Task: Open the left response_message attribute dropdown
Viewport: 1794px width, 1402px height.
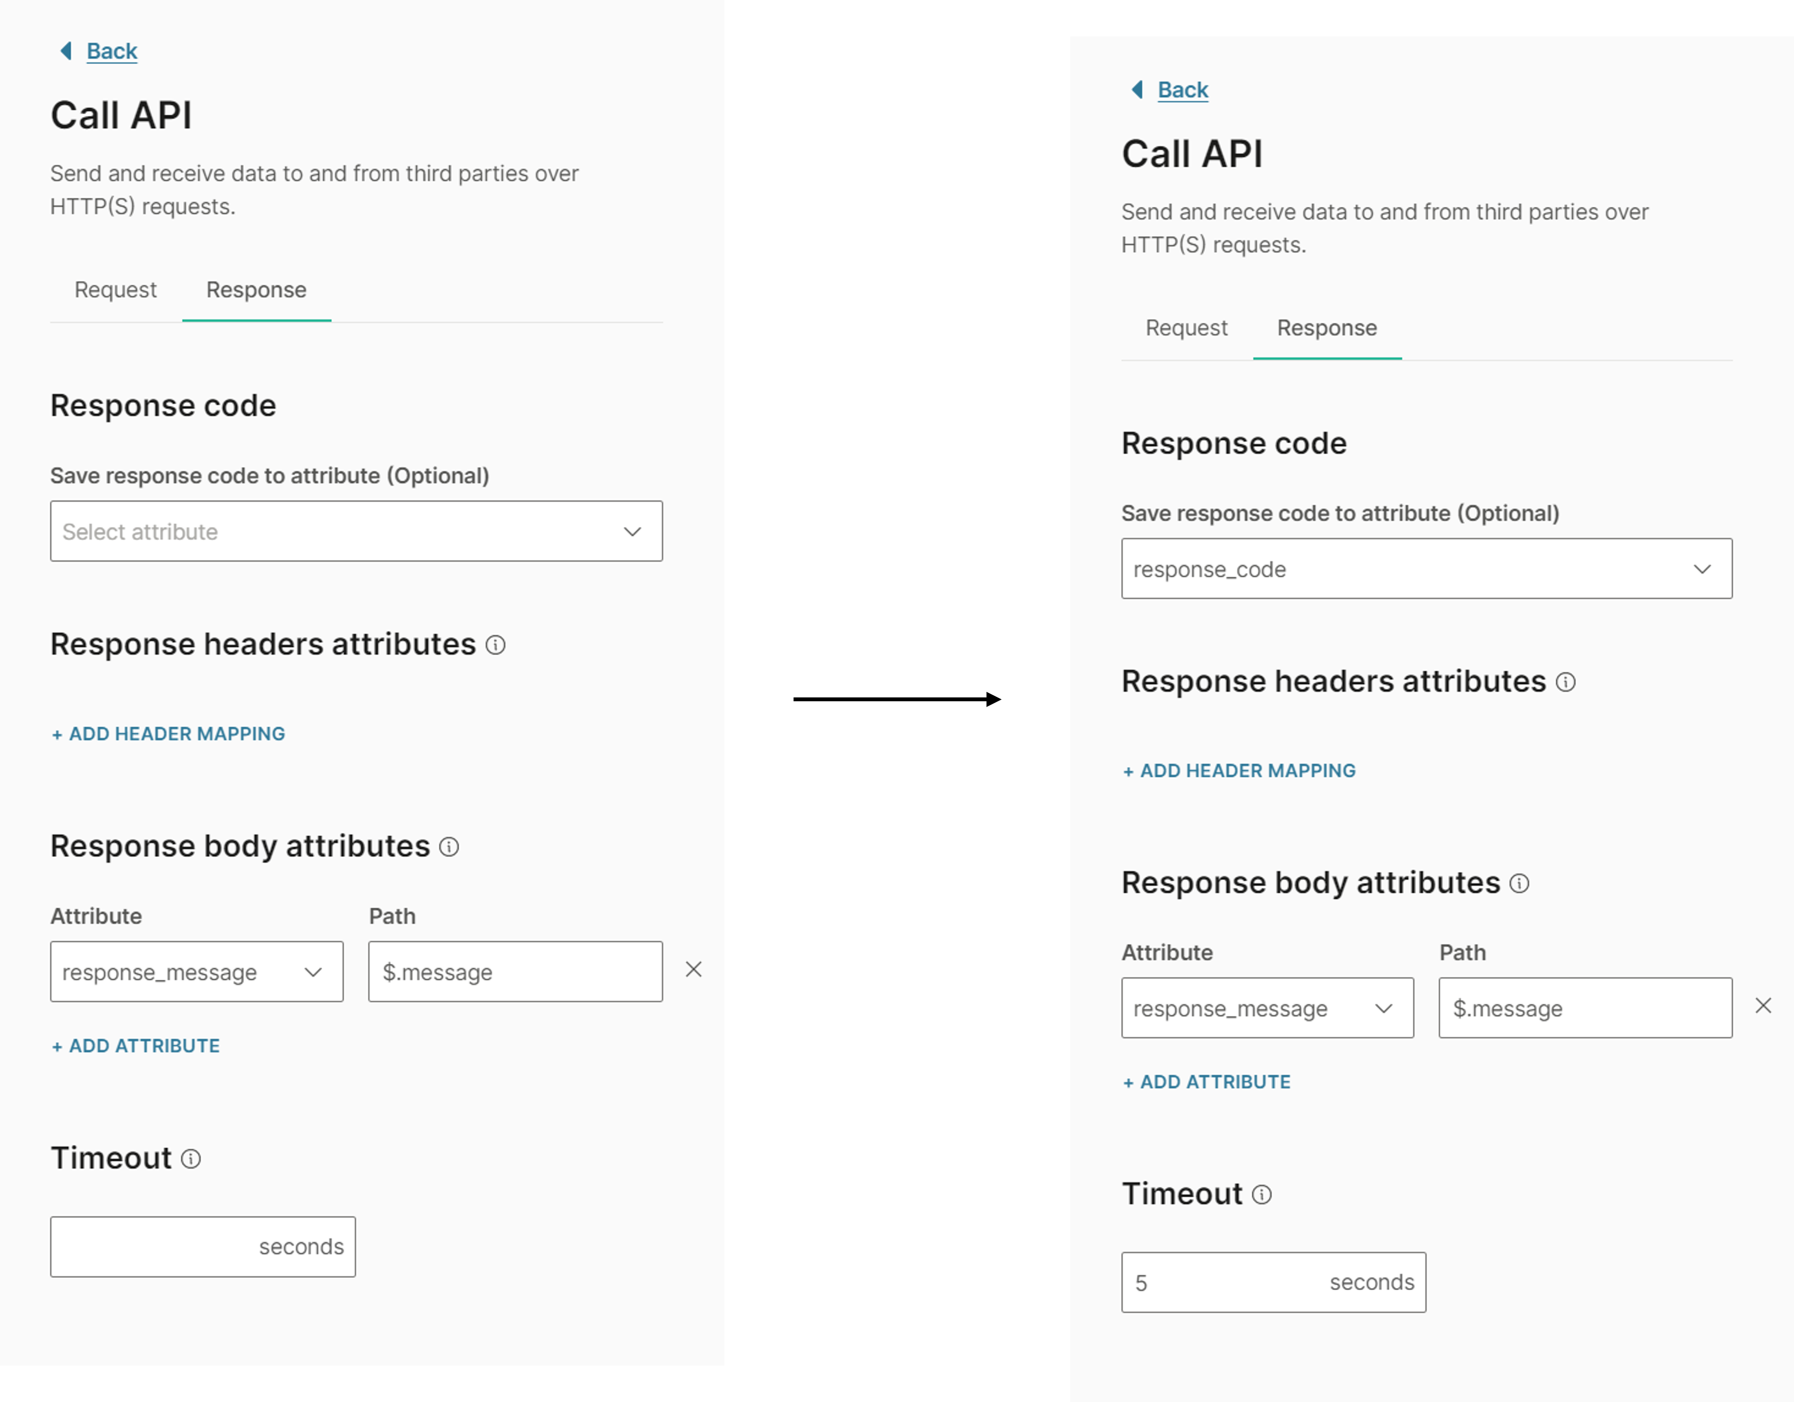Action: tap(196, 972)
